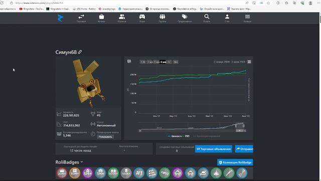Image resolution: width=321 pixels, height=181 pixels.
Task: Click the golden avatar thumbnail
Action: click(88, 82)
